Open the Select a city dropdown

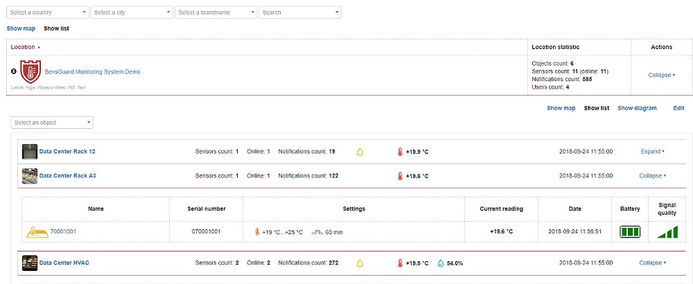click(x=132, y=12)
